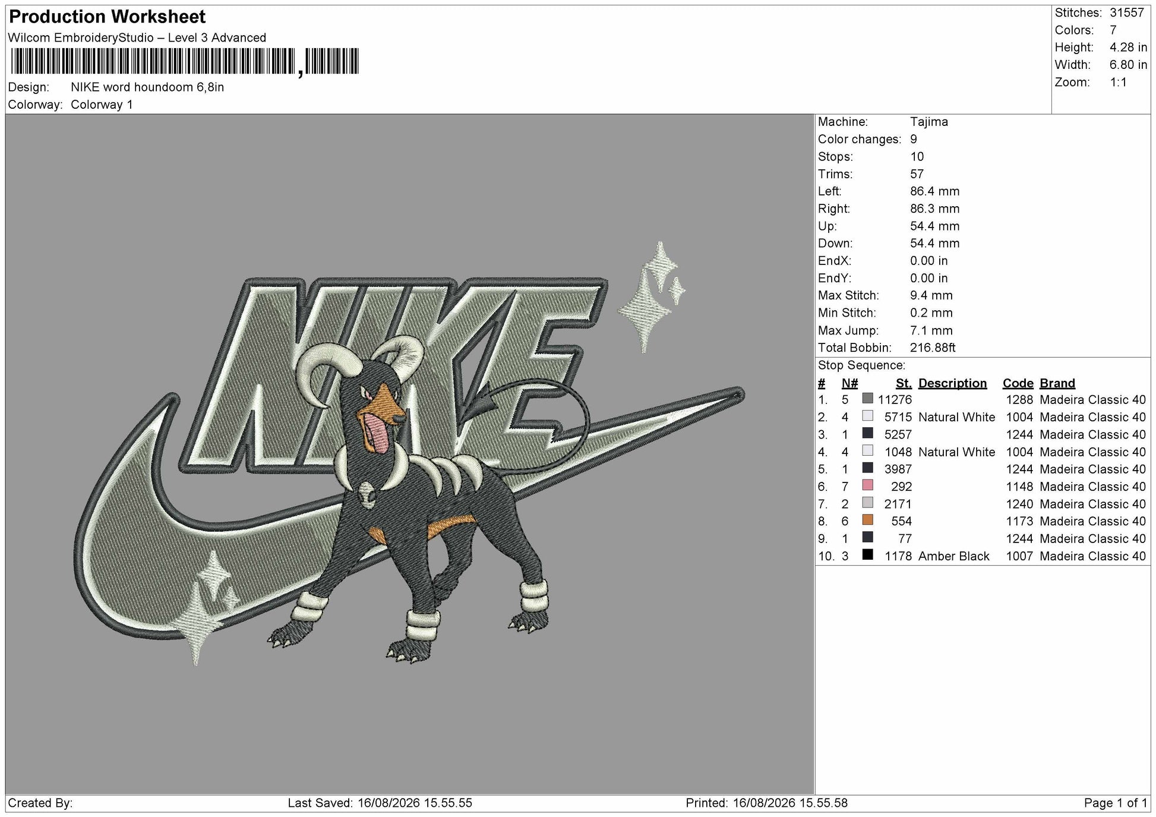1156x817 pixels.
Task: Click the Page 1 of 1 indicator
Action: point(1116,803)
